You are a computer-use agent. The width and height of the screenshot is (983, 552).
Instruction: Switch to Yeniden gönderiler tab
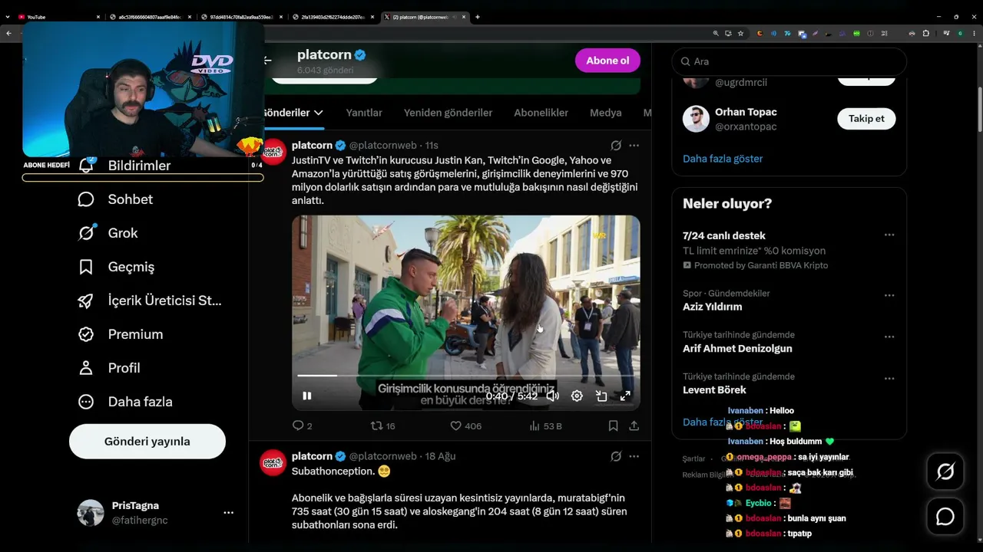pos(448,113)
